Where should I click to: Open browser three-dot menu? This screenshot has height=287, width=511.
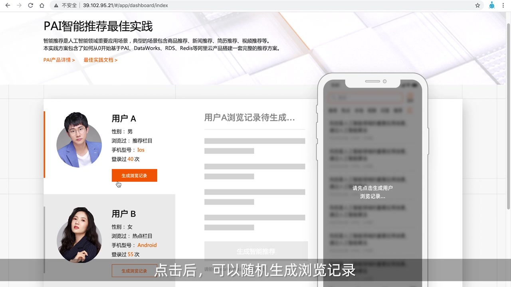pyautogui.click(x=504, y=6)
